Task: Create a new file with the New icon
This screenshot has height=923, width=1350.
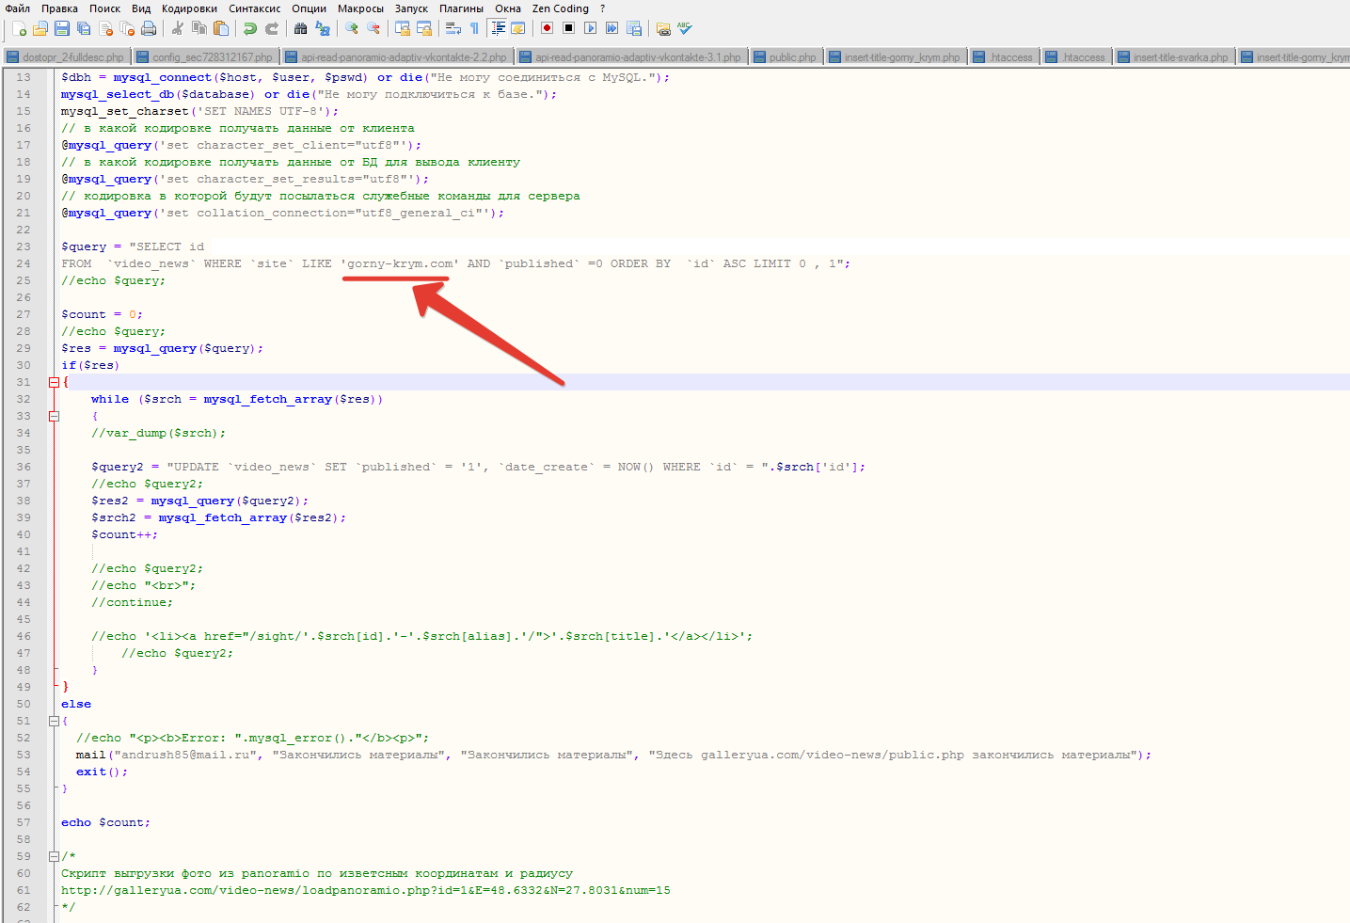Action: (x=19, y=28)
